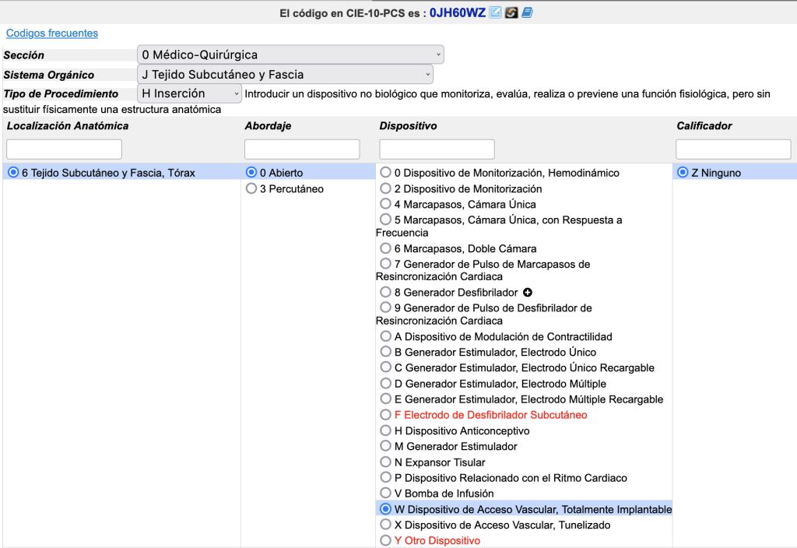797x548 pixels.
Task: Click the Localización Anatómica filter field
Action: 64,149
